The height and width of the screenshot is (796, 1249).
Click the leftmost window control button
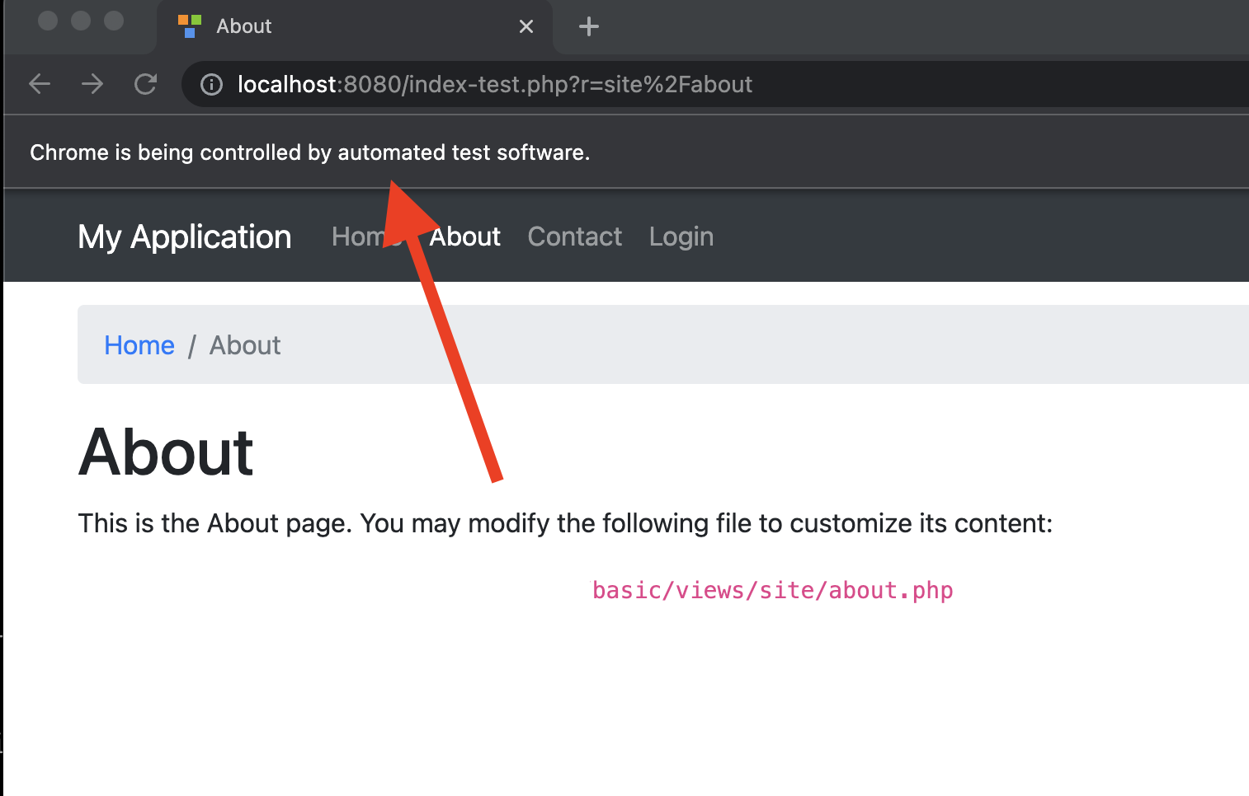pos(48,21)
